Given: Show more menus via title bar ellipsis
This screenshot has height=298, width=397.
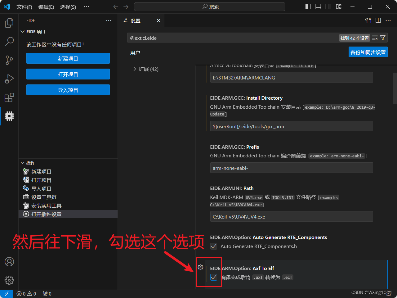Looking at the screenshot, I should pyautogui.click(x=87, y=7).
